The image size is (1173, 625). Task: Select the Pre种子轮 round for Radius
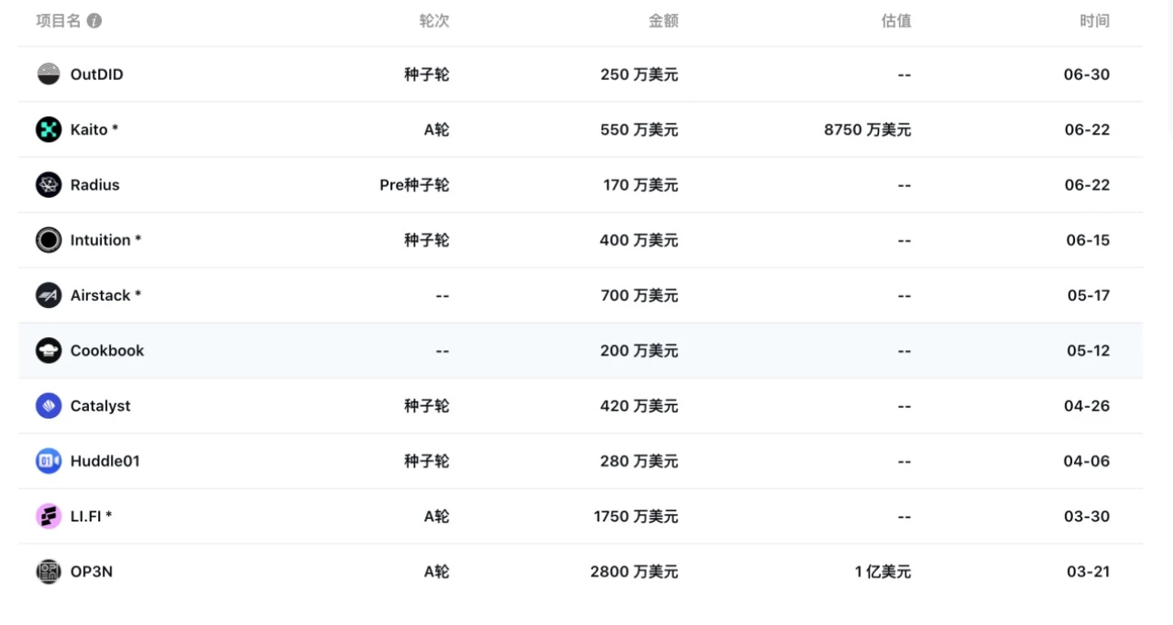tap(415, 184)
